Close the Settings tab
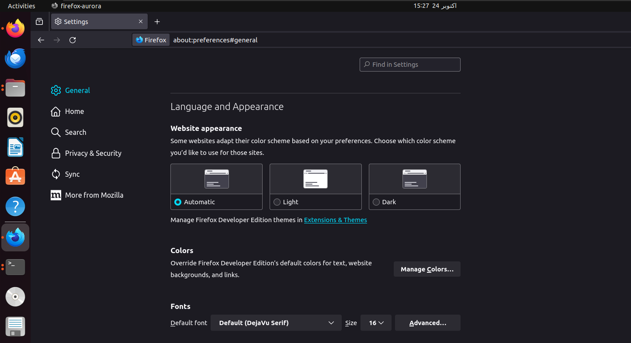 pyautogui.click(x=141, y=21)
